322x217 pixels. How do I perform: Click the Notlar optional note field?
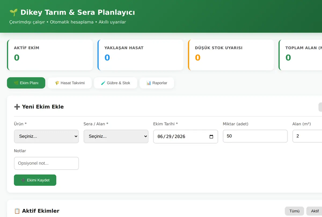tap(46, 163)
